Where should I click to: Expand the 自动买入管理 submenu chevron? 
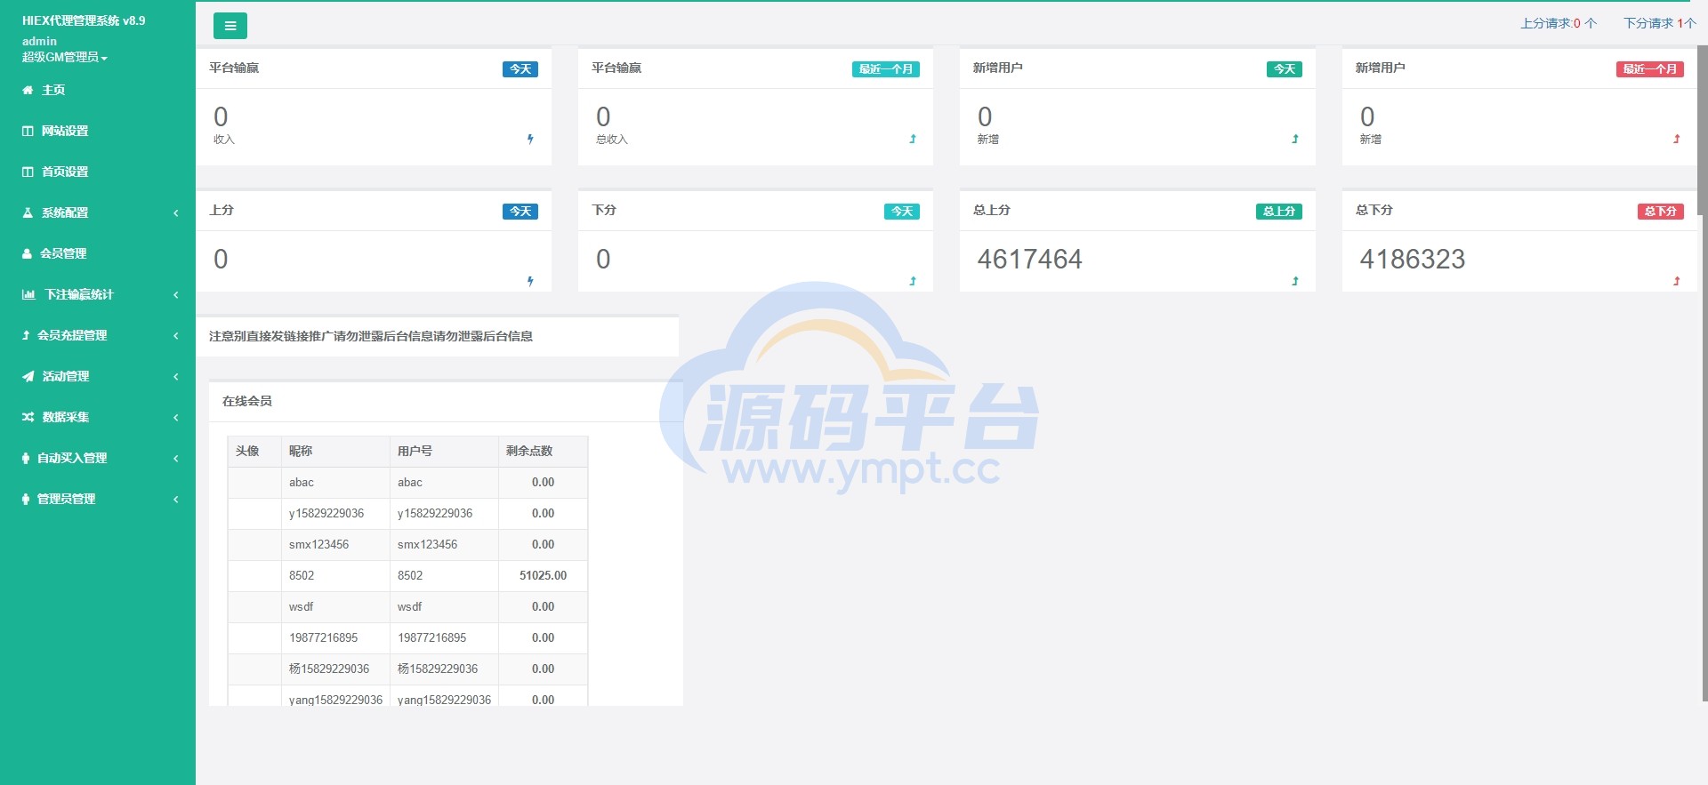(176, 458)
